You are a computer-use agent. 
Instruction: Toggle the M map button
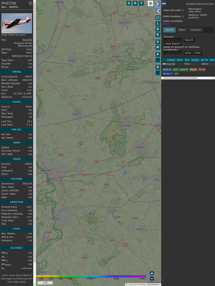(x=158, y=47)
